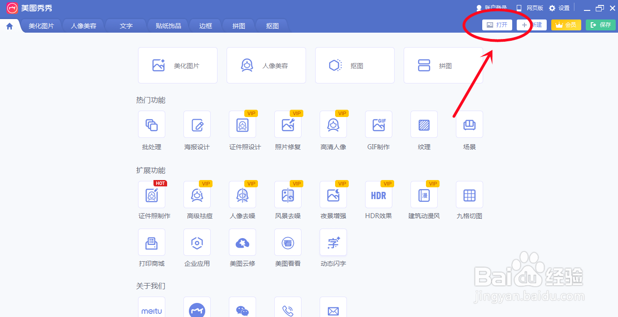Select the large 人像美容 card
The height and width of the screenshot is (317, 618).
(x=266, y=65)
